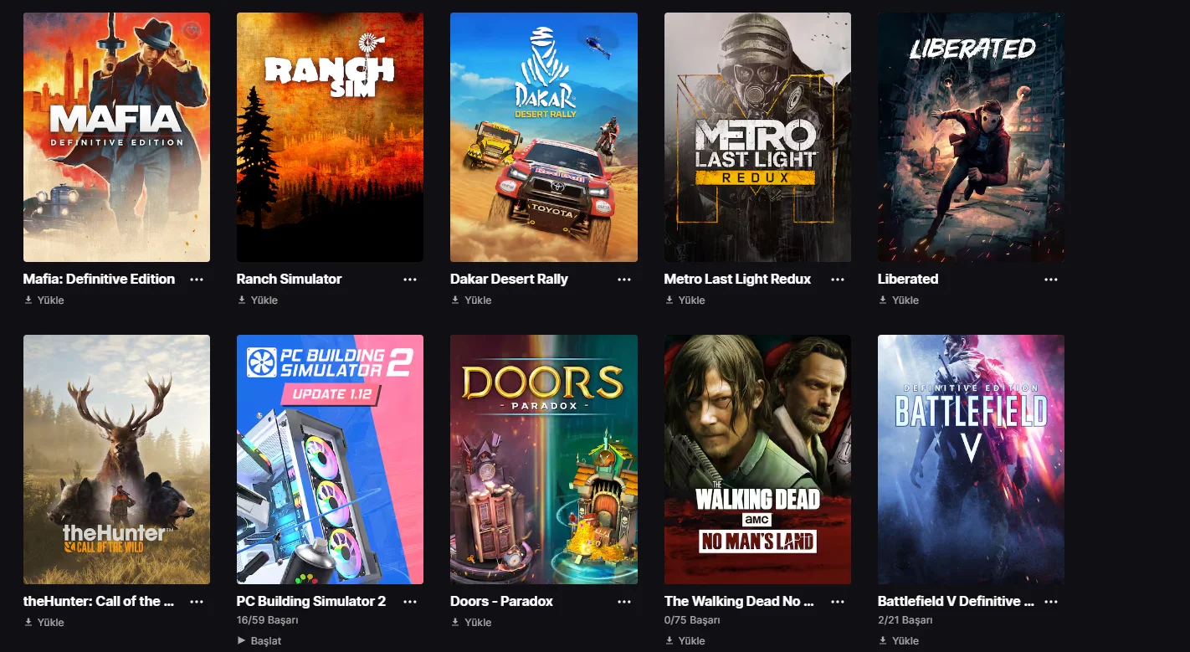Click Yükle under Mafia: Definitive Edition

(x=44, y=300)
